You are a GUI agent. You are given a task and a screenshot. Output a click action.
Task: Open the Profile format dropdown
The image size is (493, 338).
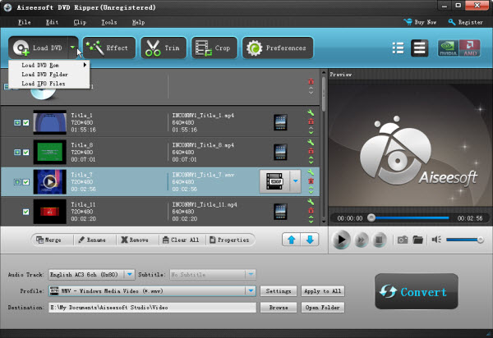click(x=250, y=290)
